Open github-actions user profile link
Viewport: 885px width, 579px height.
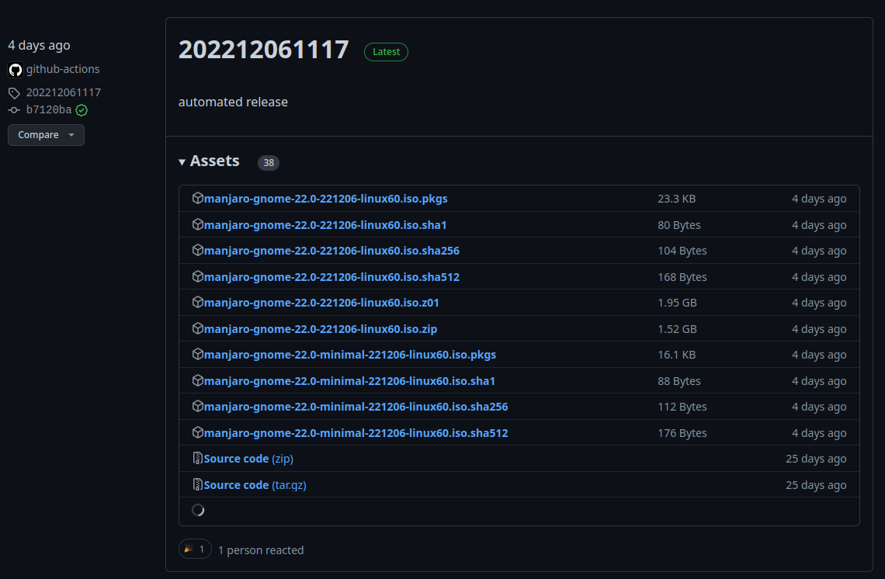(63, 69)
